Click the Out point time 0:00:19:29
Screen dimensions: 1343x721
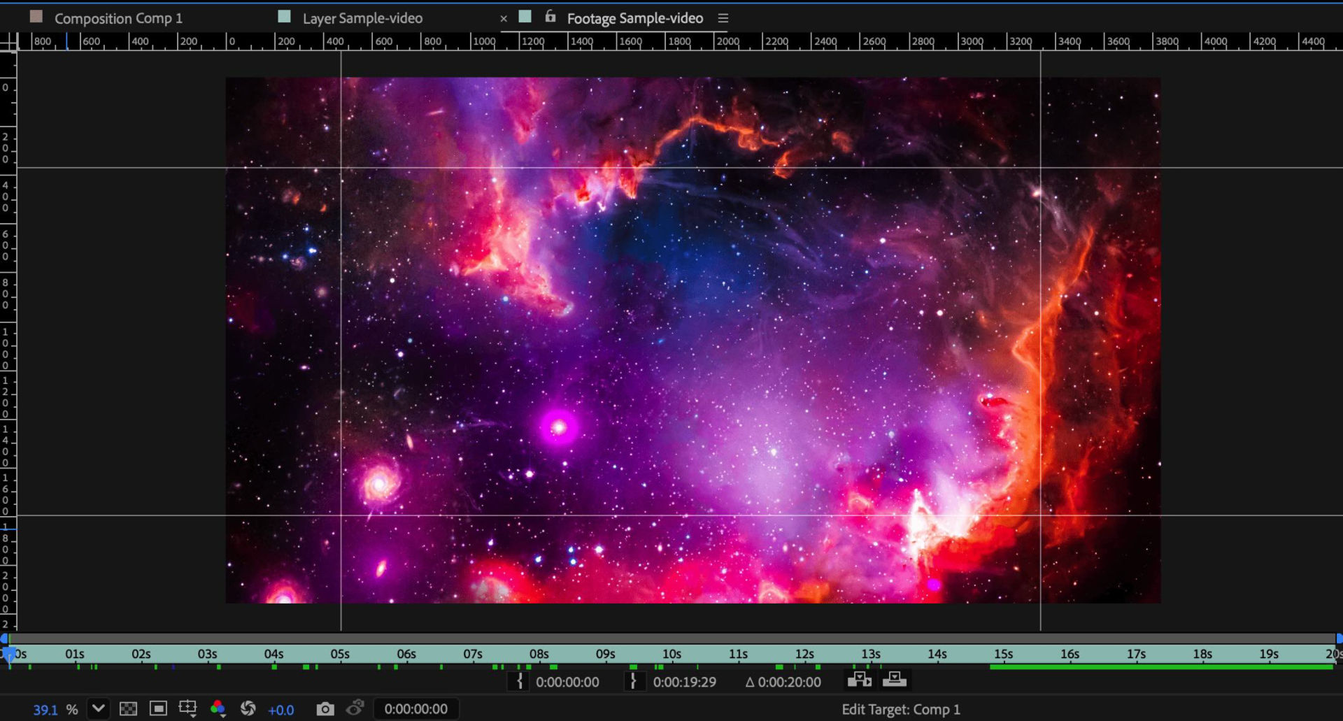(x=684, y=682)
